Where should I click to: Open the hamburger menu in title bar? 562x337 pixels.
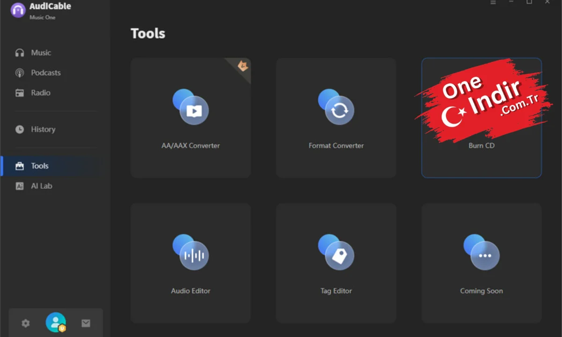pos(493,2)
